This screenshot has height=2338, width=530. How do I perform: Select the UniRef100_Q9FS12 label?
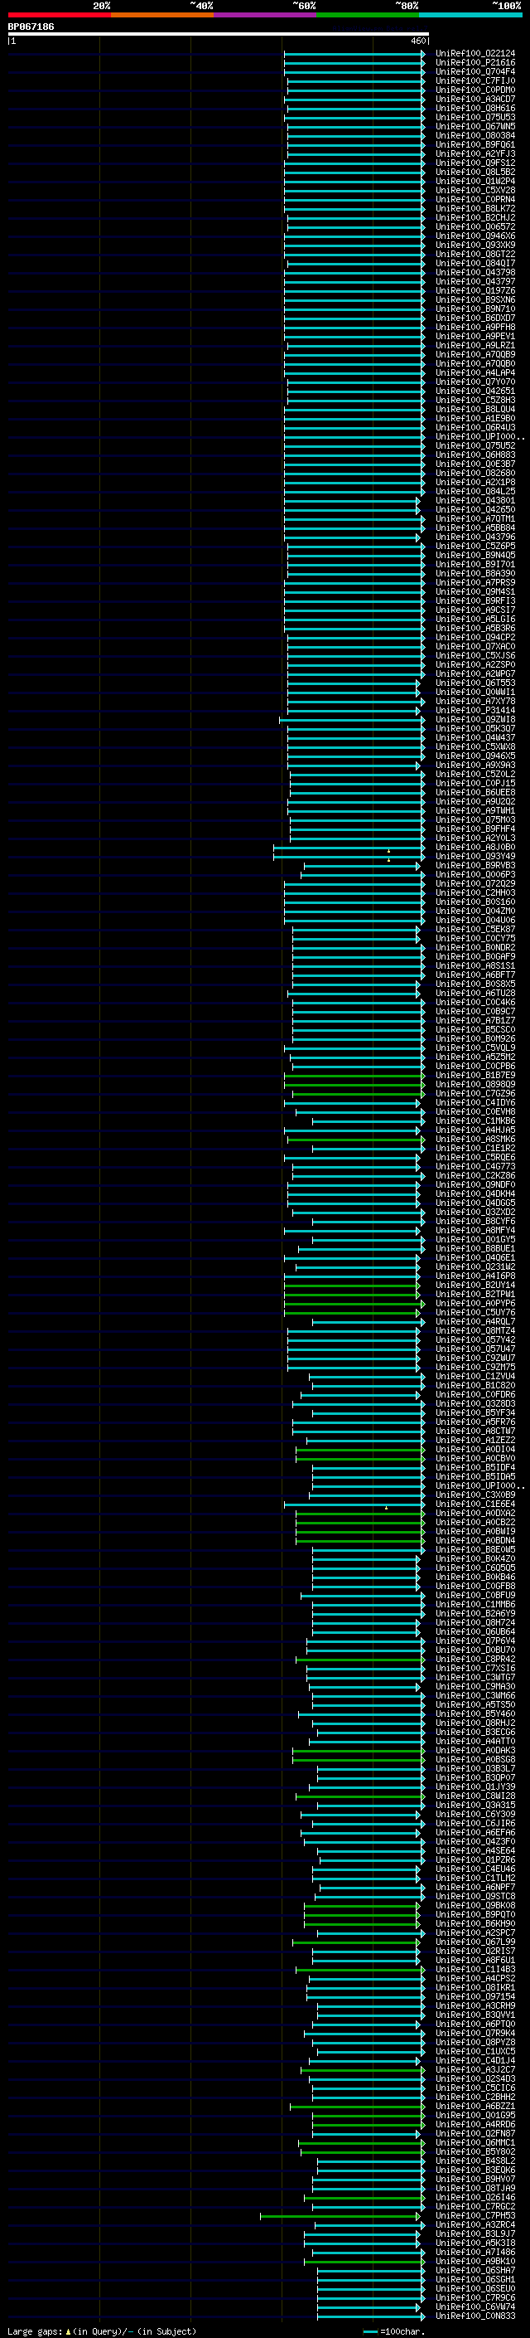click(x=475, y=163)
